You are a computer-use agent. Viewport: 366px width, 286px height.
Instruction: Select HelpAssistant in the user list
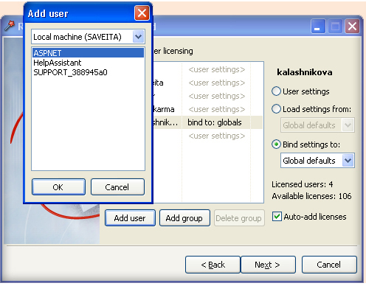(x=88, y=63)
